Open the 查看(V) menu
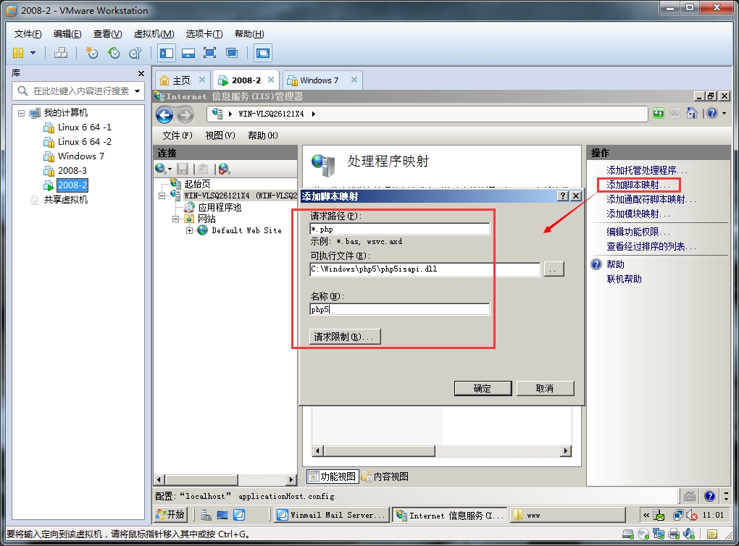Image resolution: width=739 pixels, height=546 pixels. (x=107, y=34)
